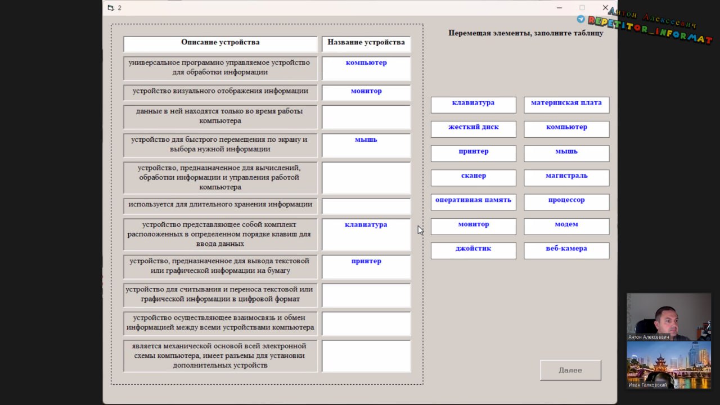
Task: Click the 'Описание устройства' column header
Action: [220, 44]
